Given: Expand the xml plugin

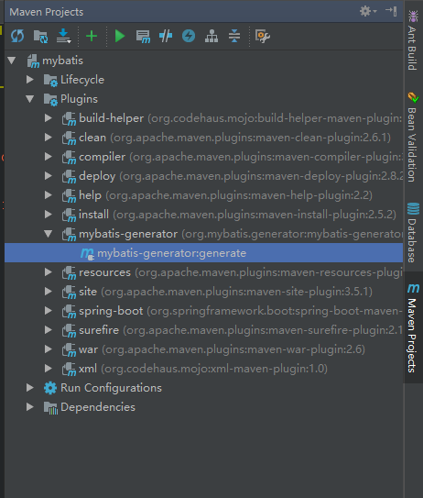Looking at the screenshot, I should (x=49, y=369).
